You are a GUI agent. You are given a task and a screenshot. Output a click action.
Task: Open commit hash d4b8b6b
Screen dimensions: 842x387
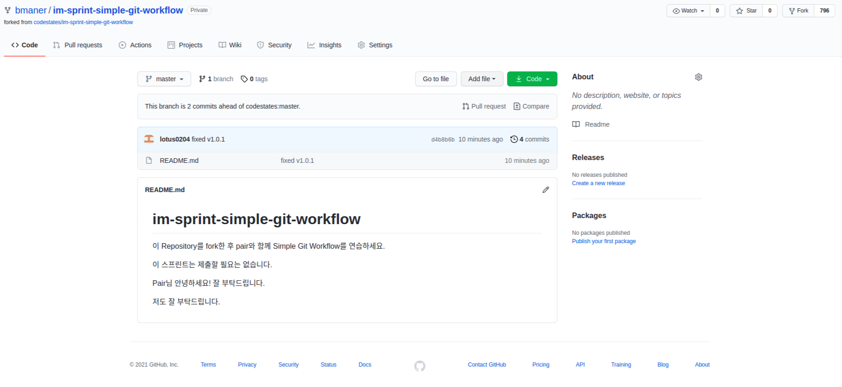(x=443, y=140)
